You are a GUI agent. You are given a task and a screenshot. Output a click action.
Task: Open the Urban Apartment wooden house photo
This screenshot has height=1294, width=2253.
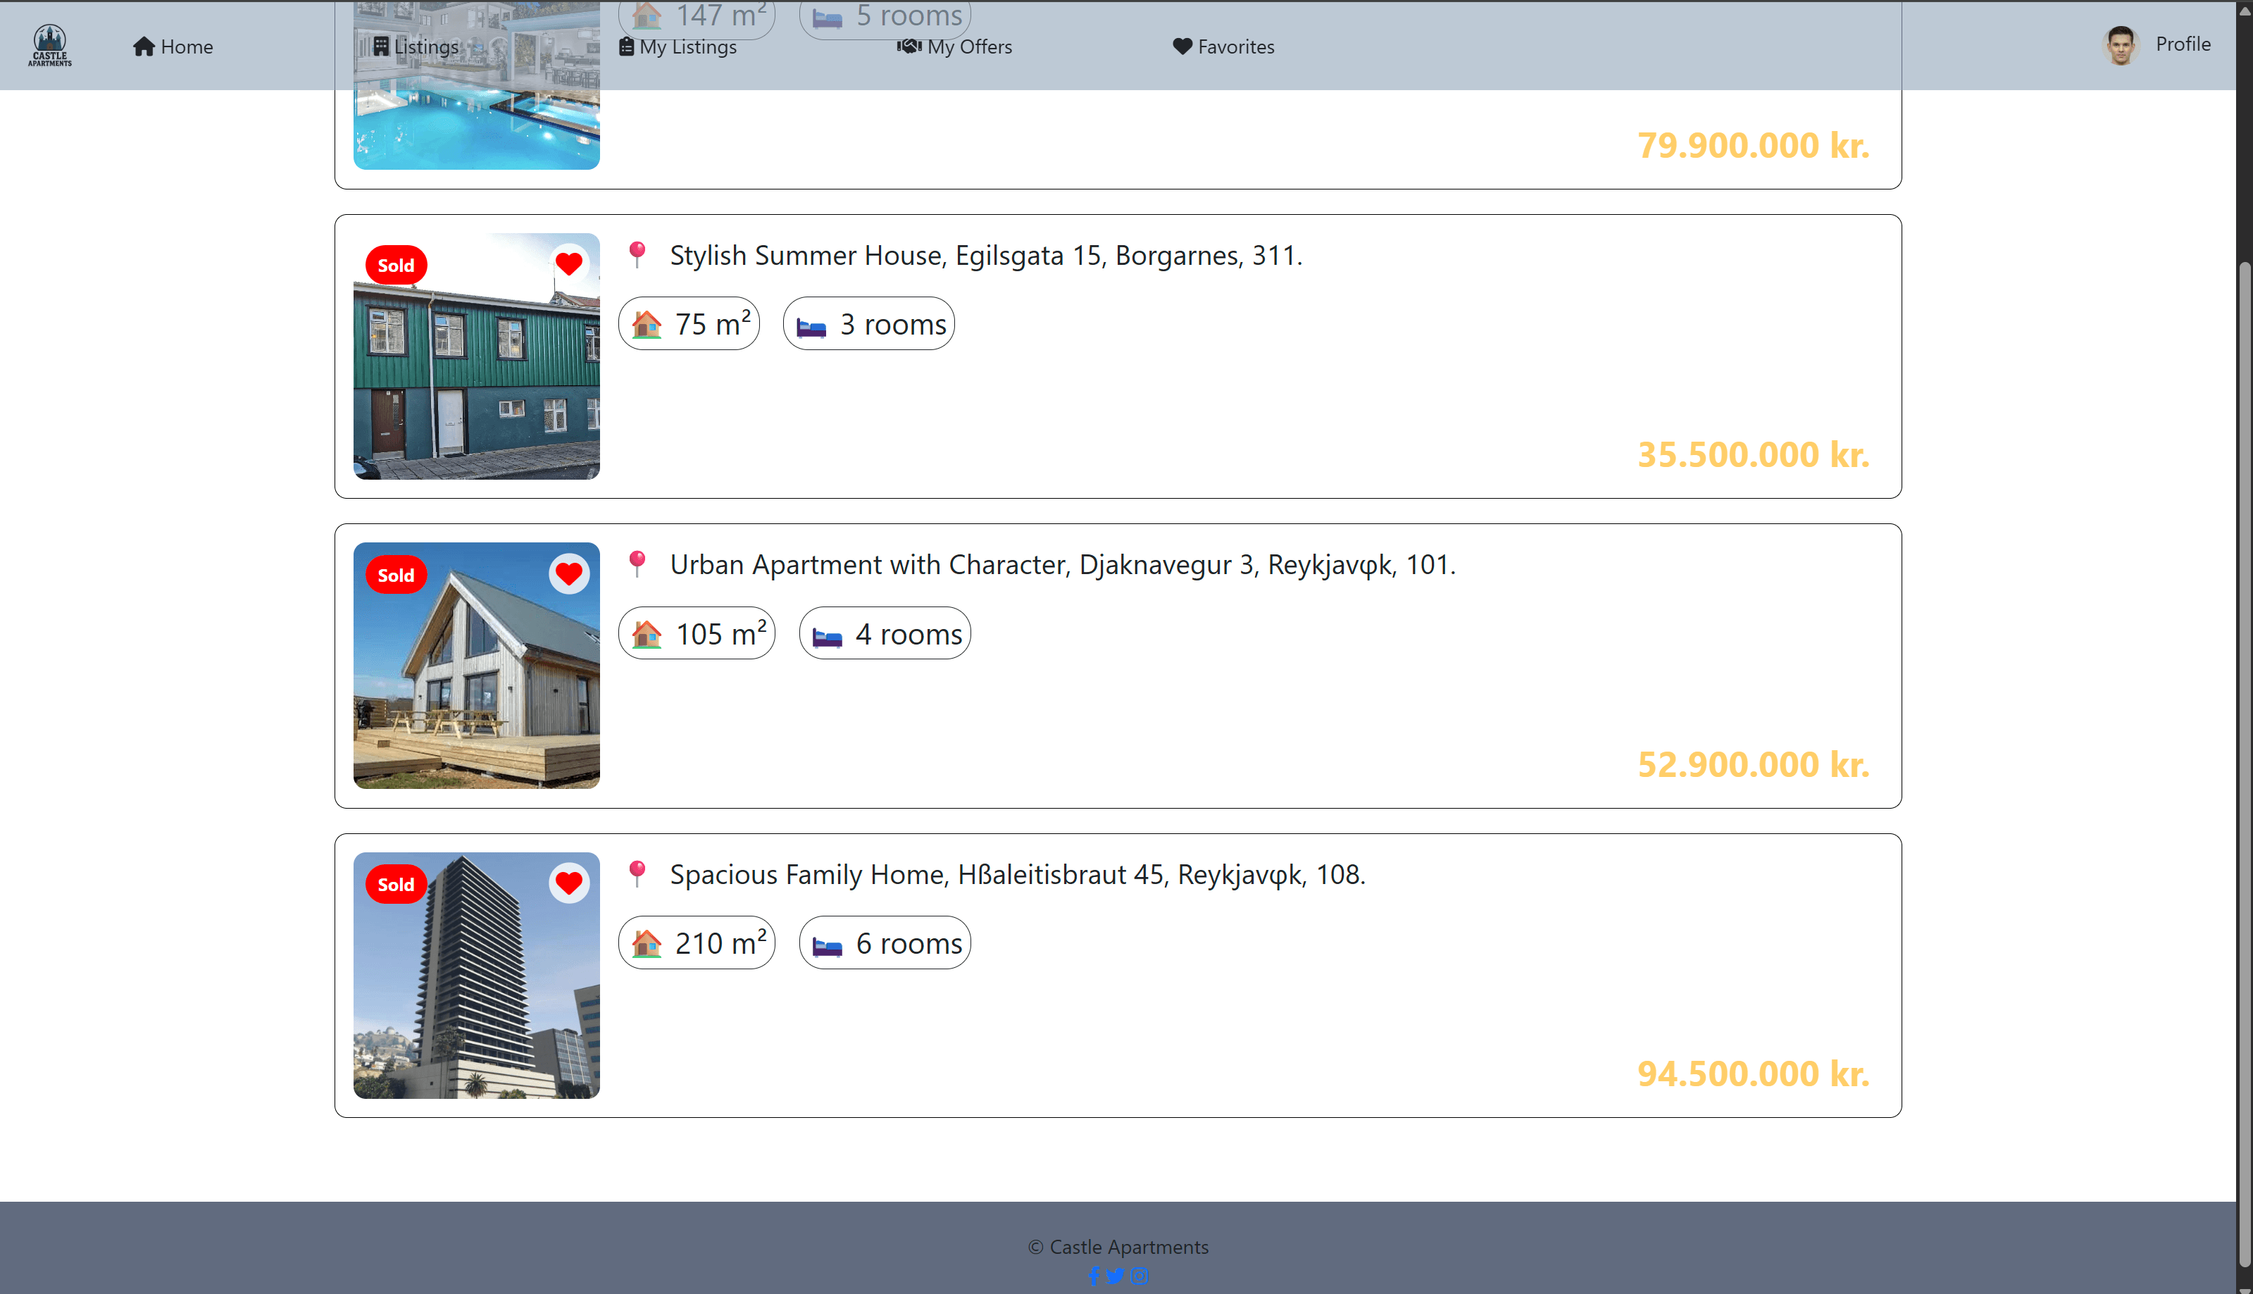click(476, 666)
